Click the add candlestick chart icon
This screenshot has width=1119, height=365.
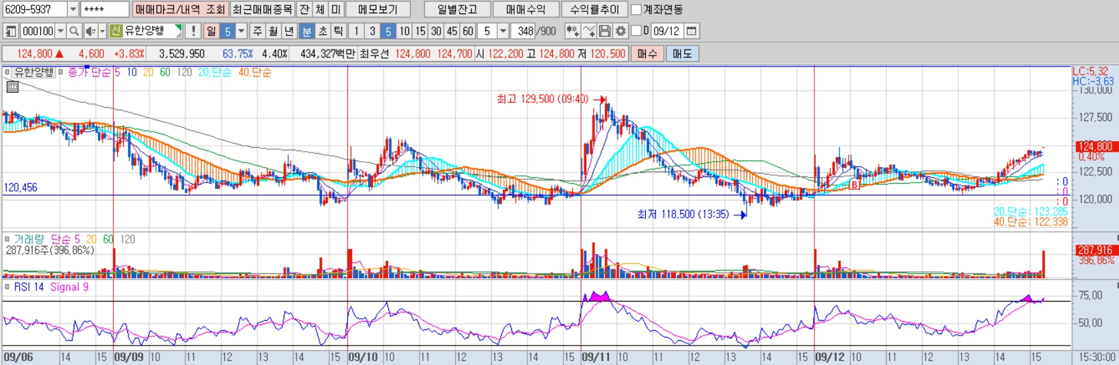[572, 31]
